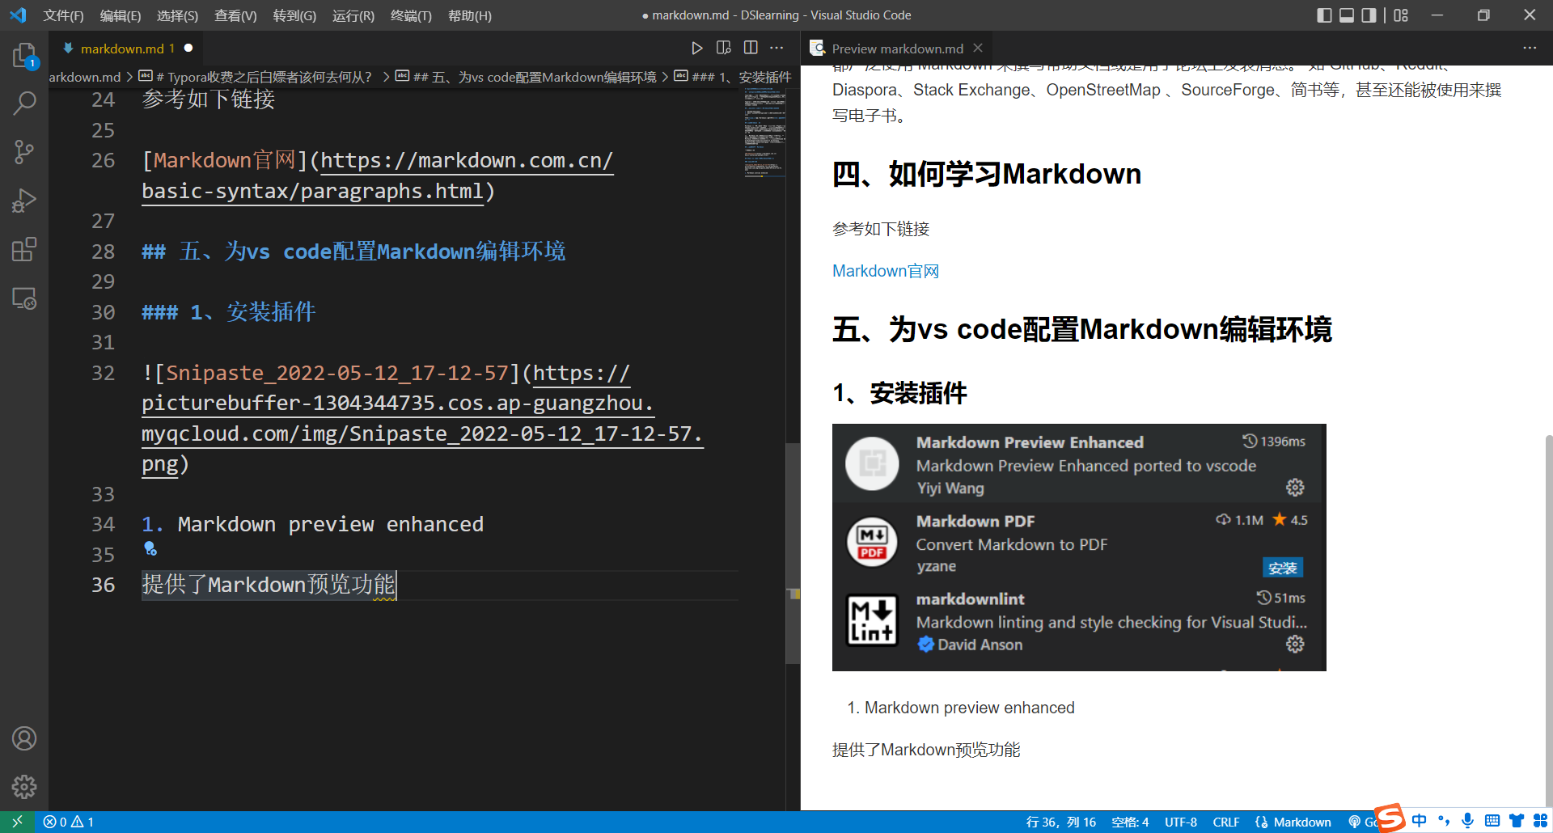Click Sogou soft keyboard icon
Viewport: 1553px width, 833px height.
point(1492,821)
